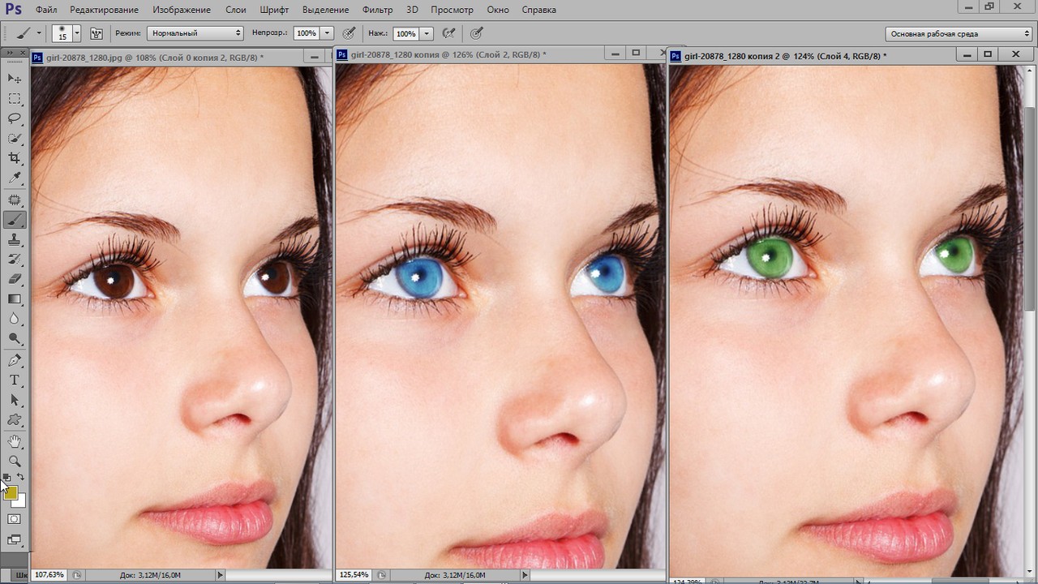Click the 107,63% zoom field

click(49, 574)
